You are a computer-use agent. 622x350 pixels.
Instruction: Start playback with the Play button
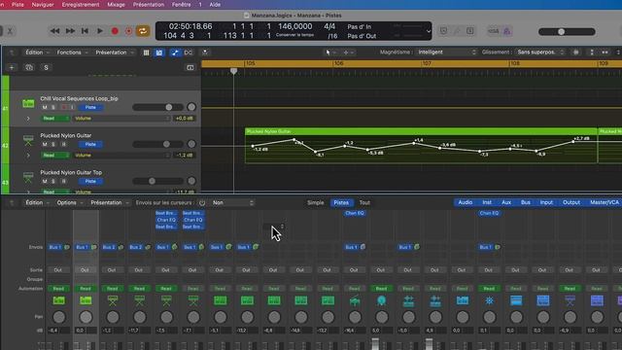click(x=100, y=31)
